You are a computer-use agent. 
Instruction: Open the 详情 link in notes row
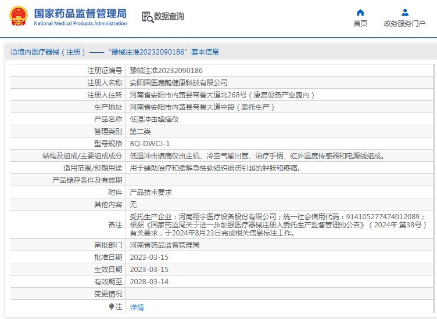coord(137,307)
